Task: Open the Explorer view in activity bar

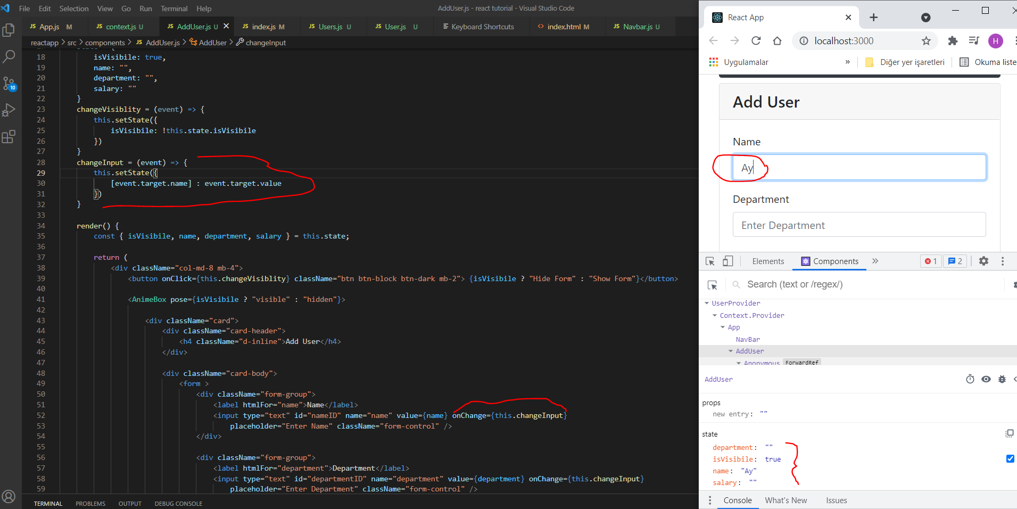Action: tap(9, 30)
